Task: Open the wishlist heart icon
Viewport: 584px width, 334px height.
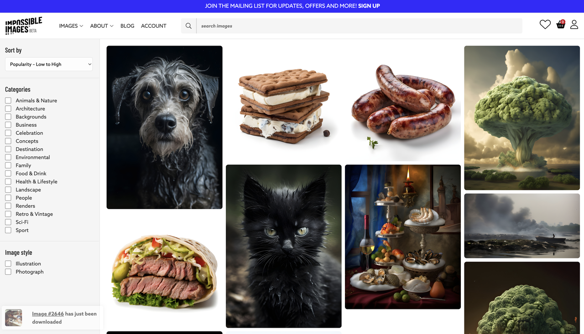Action: point(545,25)
